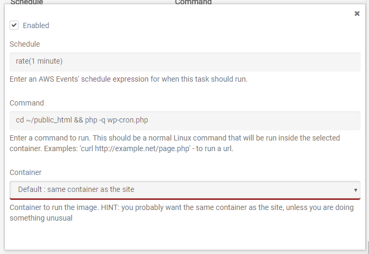Click empty space at the dialog bottom
Image resolution: width=369 pixels, height=254 pixels.
(x=184, y=236)
